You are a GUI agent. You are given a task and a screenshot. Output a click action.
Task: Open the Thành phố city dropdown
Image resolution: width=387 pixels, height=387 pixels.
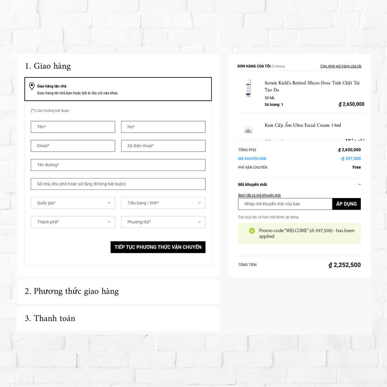pos(73,222)
